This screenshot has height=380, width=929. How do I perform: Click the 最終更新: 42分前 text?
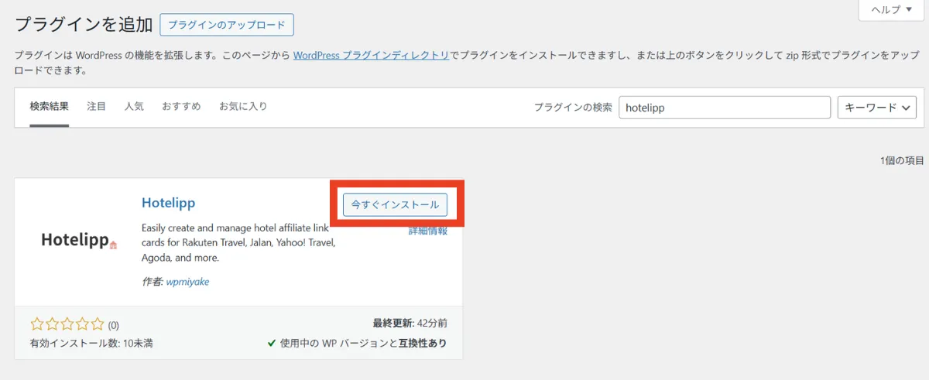(x=410, y=324)
